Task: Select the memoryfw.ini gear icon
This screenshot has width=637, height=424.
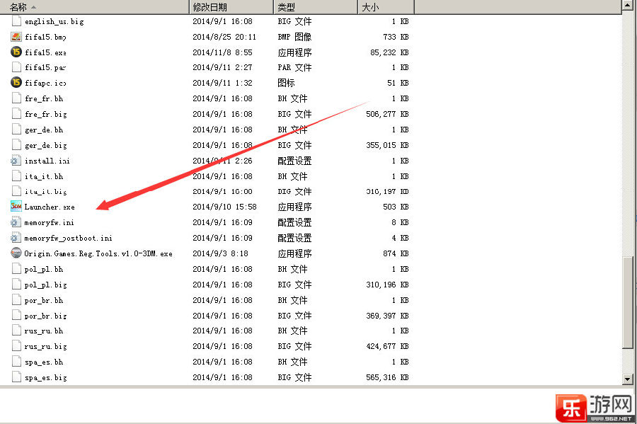Action: coord(16,222)
